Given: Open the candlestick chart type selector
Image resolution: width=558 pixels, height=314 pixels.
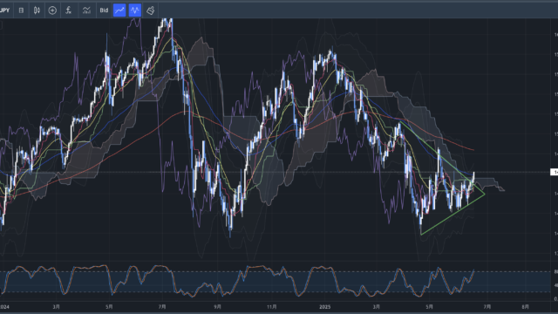Looking at the screenshot, I should 37,10.
